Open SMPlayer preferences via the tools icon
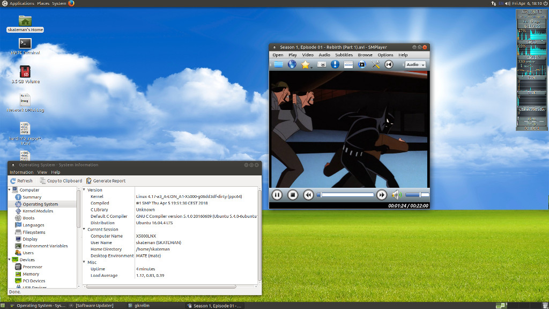The image size is (549, 309). point(376,64)
